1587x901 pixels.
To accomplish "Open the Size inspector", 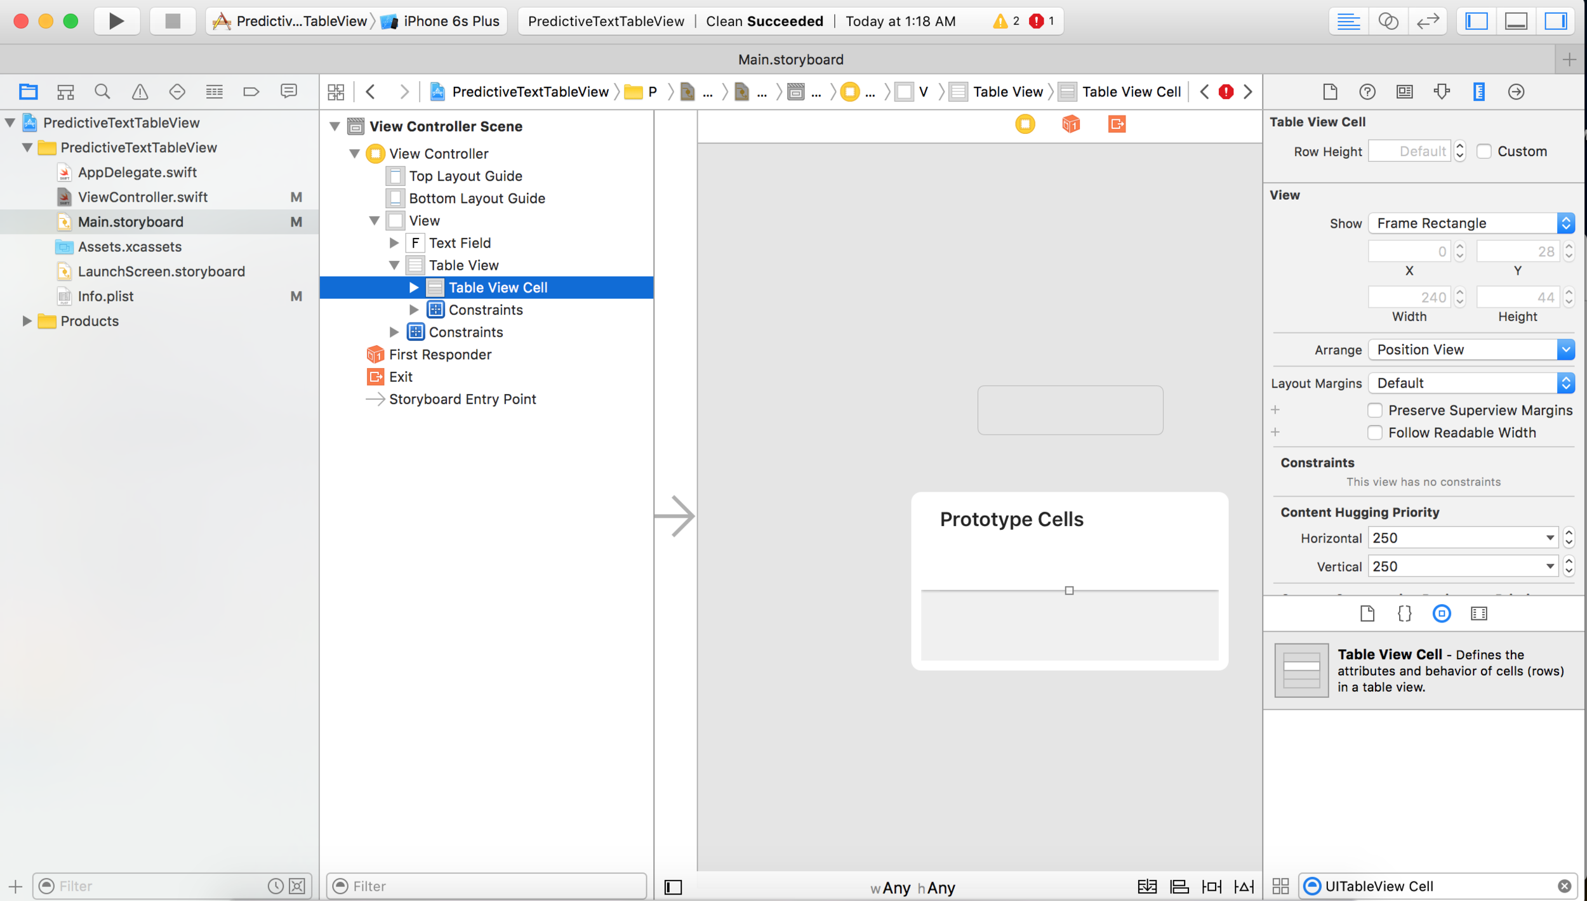I will (x=1479, y=92).
